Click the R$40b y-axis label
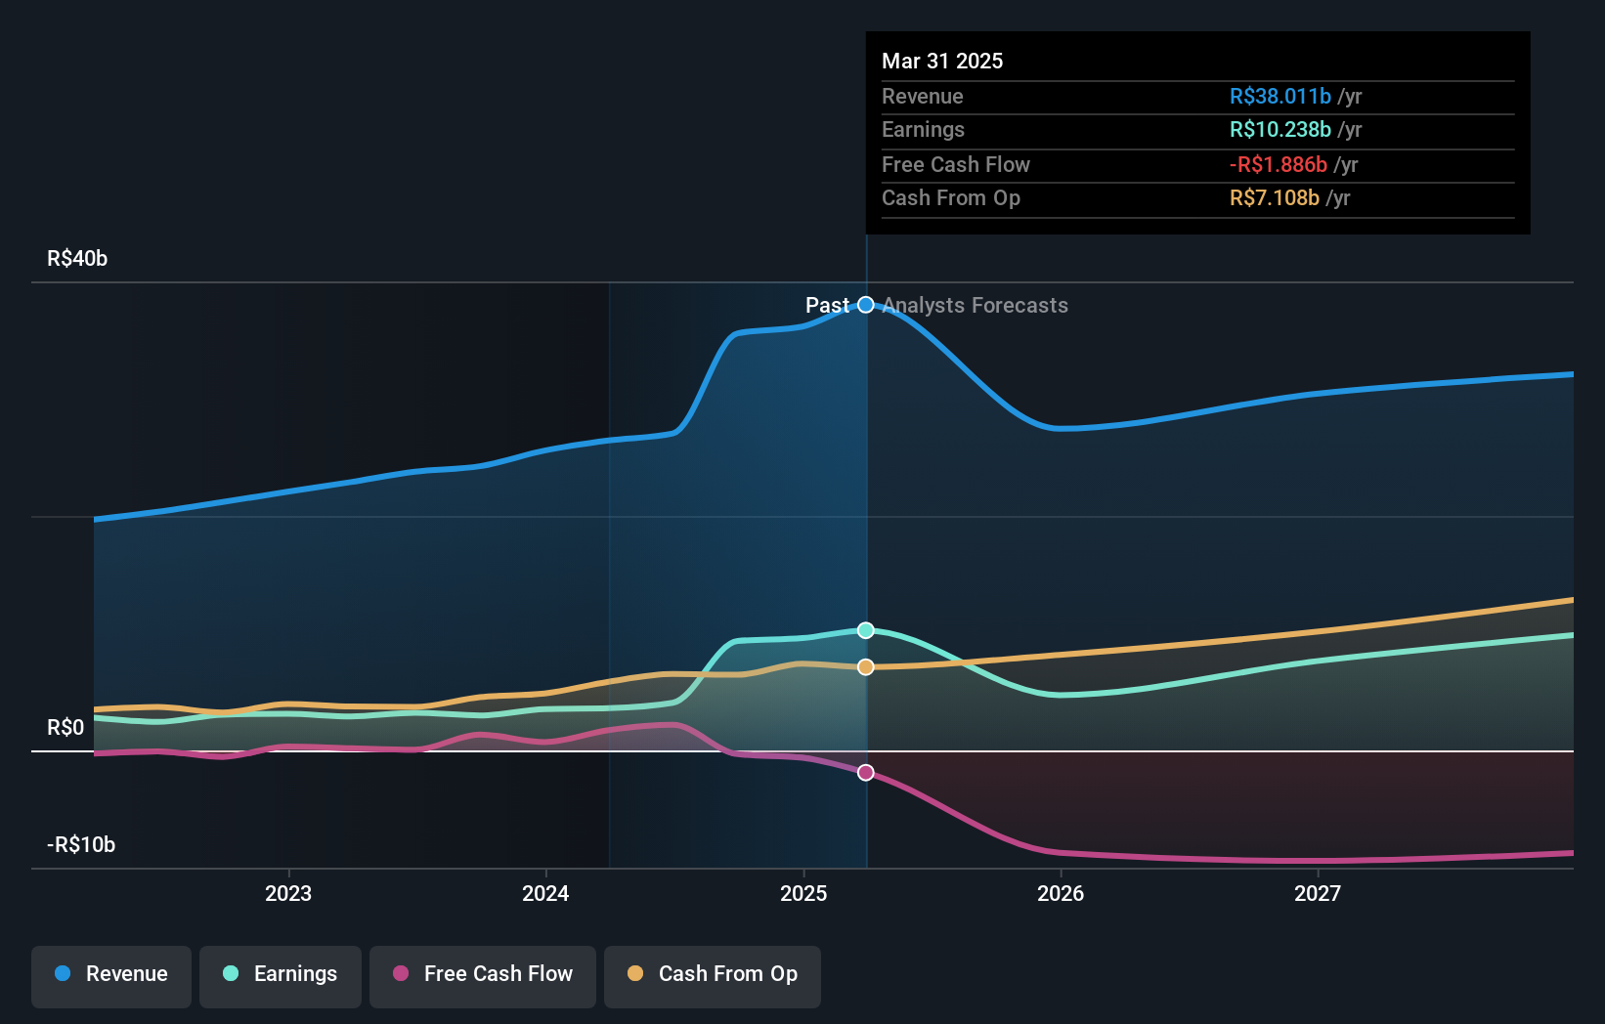The width and height of the screenshot is (1605, 1024). (77, 258)
